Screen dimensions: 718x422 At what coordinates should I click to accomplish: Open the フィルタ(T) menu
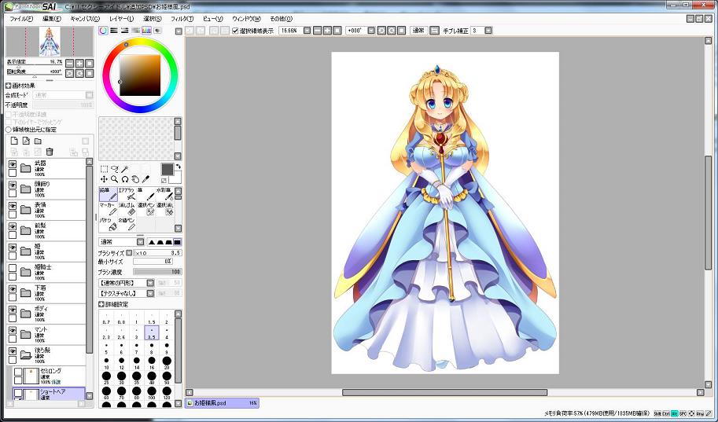[x=182, y=17]
